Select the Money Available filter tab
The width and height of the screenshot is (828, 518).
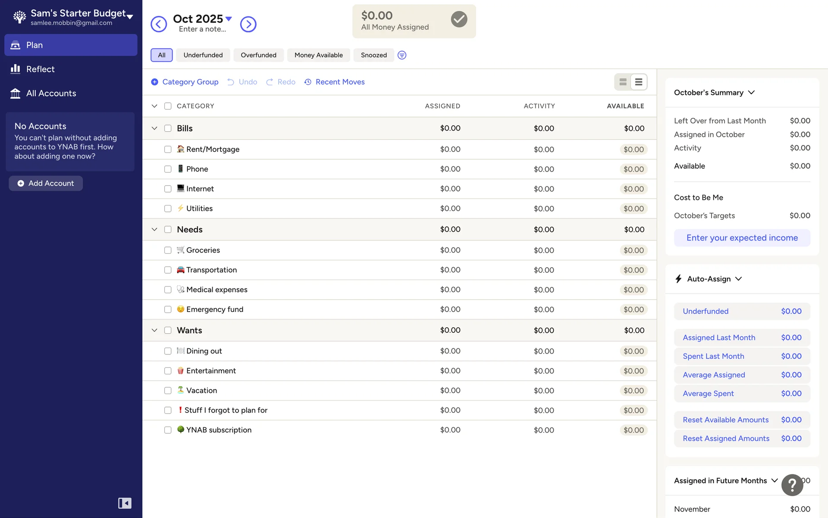(x=318, y=55)
